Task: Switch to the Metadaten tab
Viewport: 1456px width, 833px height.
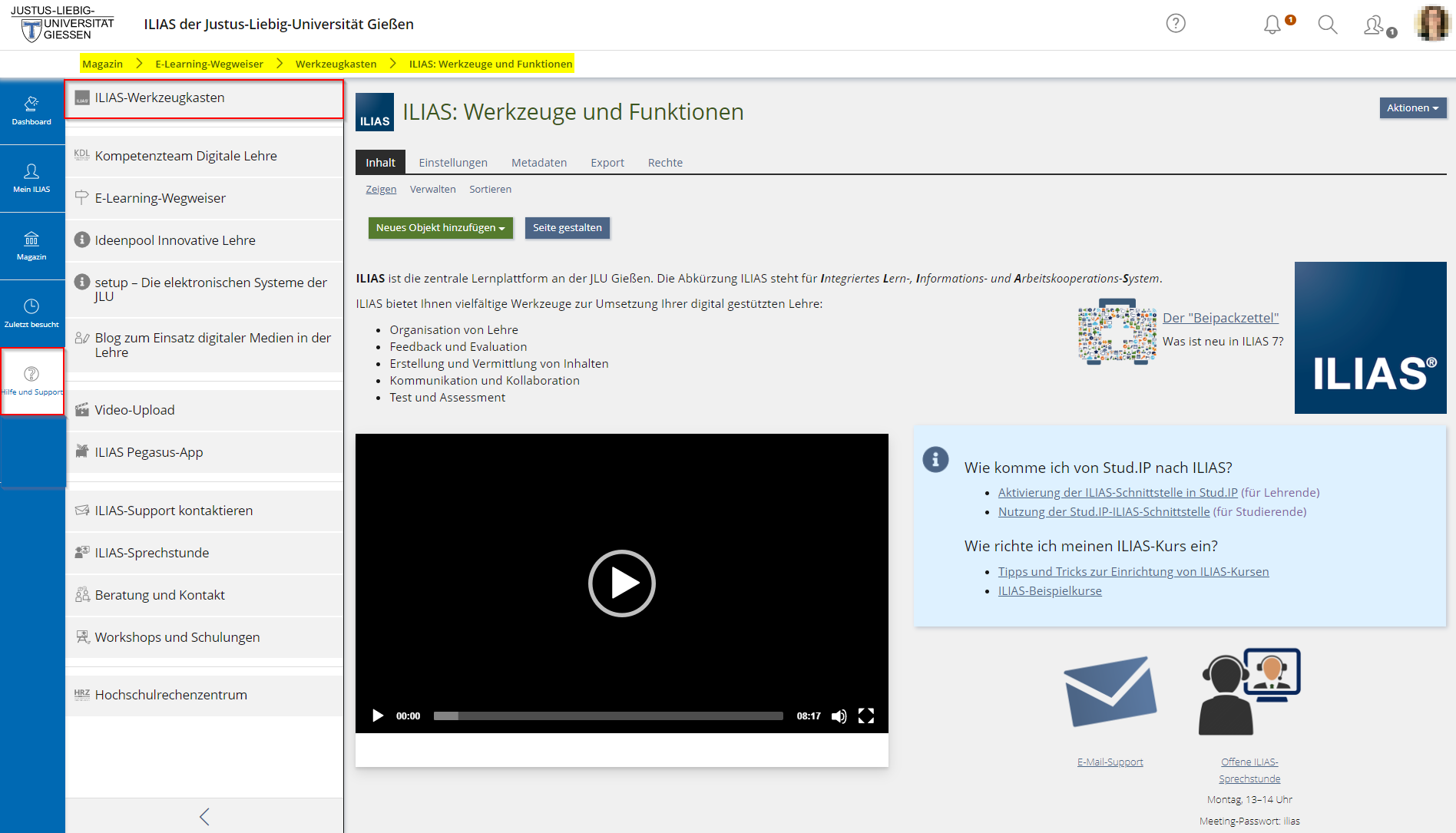Action: (538, 163)
